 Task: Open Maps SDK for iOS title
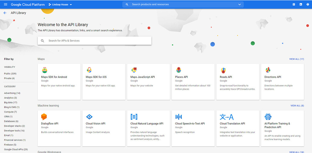(x=96, y=77)
